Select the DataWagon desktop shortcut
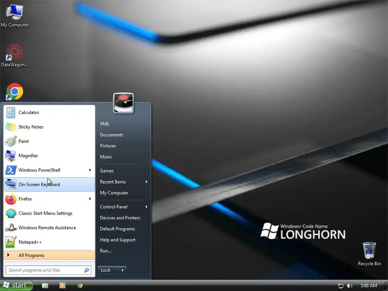 point(14,52)
